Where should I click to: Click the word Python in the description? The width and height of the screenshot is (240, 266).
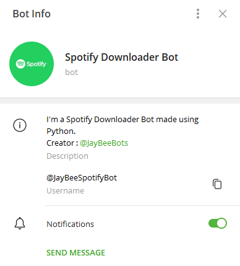click(61, 131)
